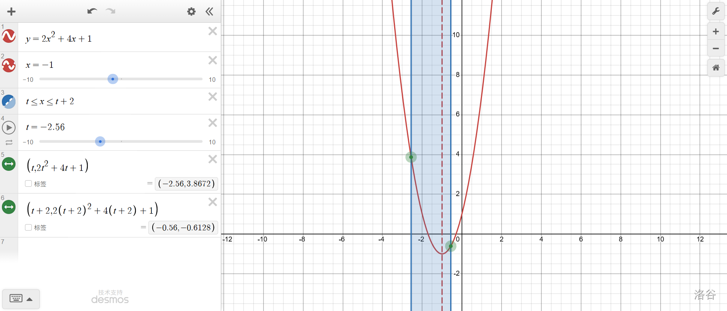Image resolution: width=727 pixels, height=311 pixels.
Task: Toggle visibility of line x=-1
Action: tap(9, 66)
